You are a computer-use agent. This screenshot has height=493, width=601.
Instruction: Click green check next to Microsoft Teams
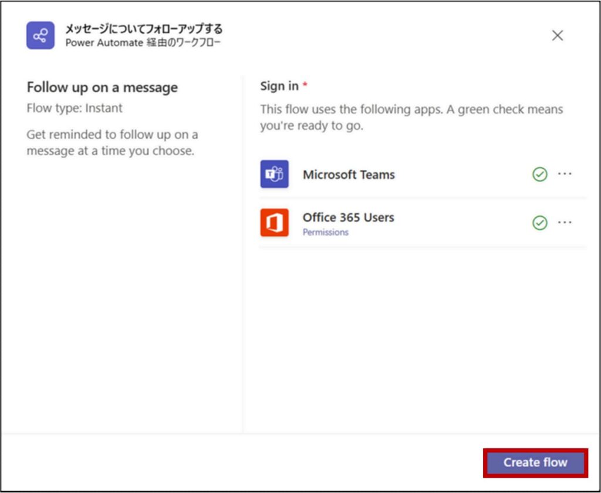[x=539, y=175]
